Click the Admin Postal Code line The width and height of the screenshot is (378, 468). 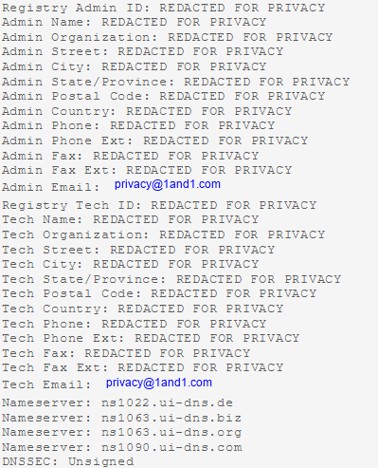click(164, 96)
